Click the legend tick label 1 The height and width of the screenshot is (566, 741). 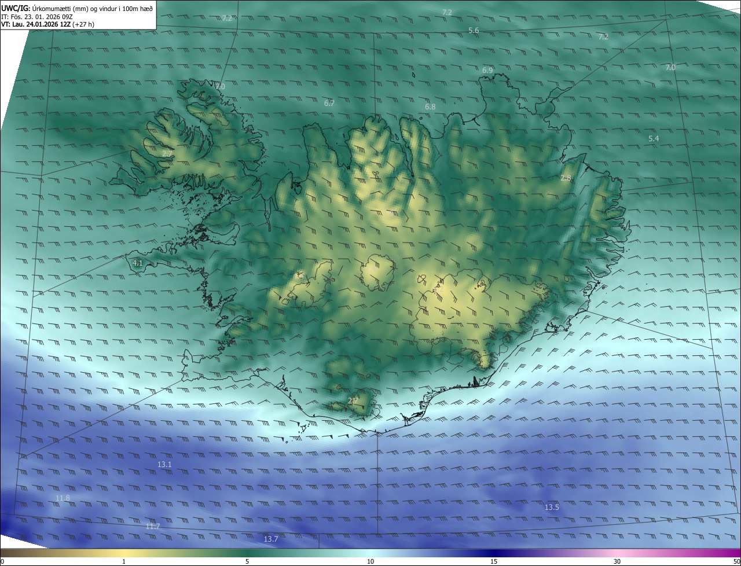point(124,561)
